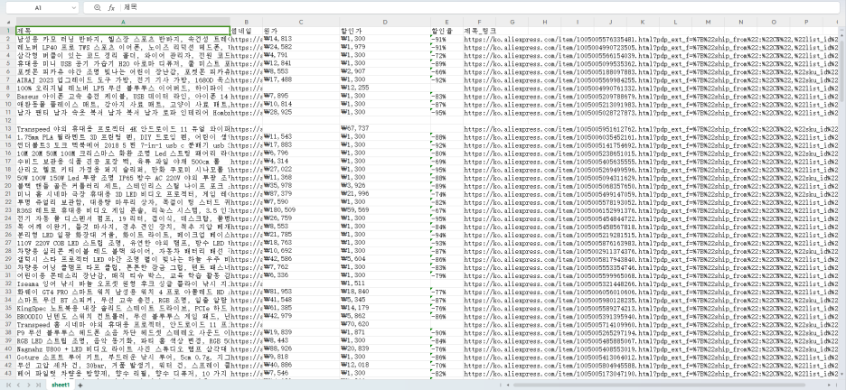Go to previous sheet navigation arrow
Image resolution: width=846 pixels, height=390 pixels.
point(18,385)
